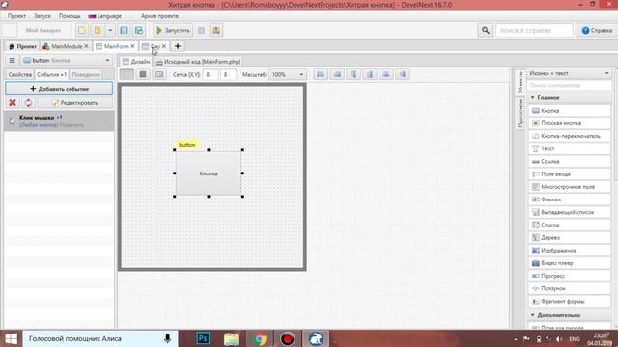Viewport: 618px width, 347px height.
Task: Click the open project folder toolbar icon
Action: (x=97, y=30)
